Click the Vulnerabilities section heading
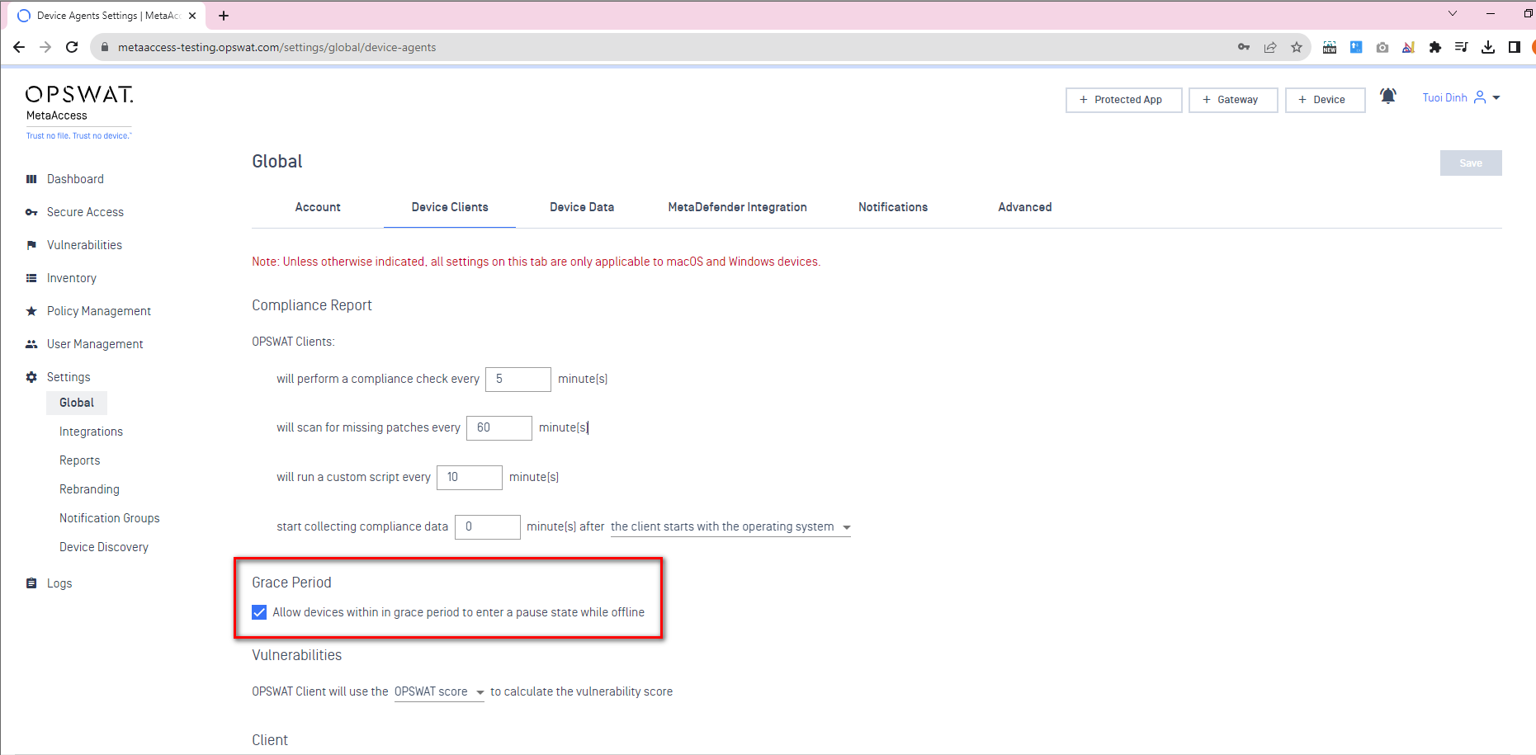Image resolution: width=1536 pixels, height=755 pixels. point(296,655)
